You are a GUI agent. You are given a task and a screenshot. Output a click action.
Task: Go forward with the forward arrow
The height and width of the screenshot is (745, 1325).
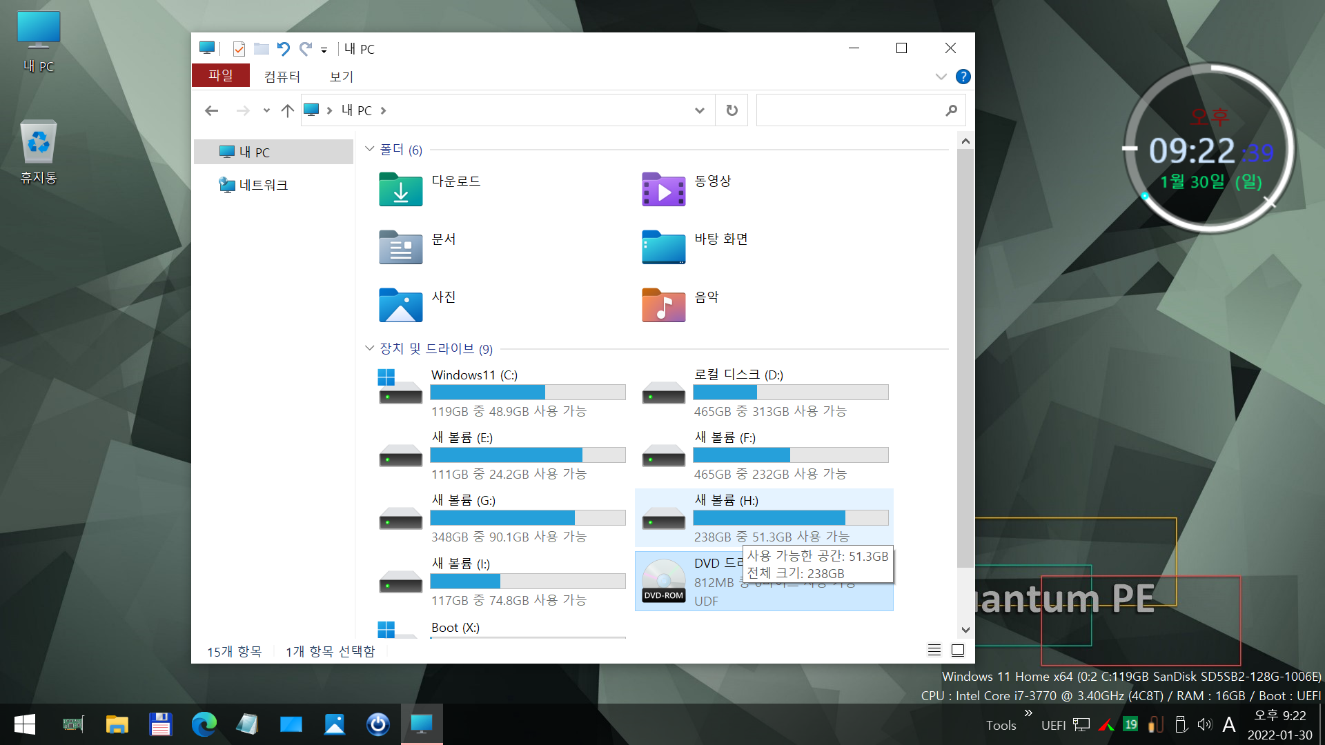tap(242, 110)
